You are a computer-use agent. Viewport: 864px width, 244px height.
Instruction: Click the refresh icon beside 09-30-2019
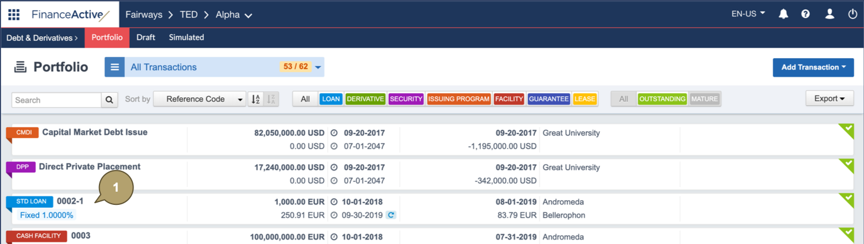391,215
